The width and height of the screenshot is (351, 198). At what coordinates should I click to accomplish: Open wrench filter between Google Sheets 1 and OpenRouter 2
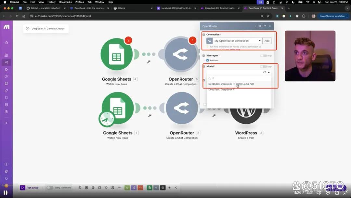[x=150, y=116]
